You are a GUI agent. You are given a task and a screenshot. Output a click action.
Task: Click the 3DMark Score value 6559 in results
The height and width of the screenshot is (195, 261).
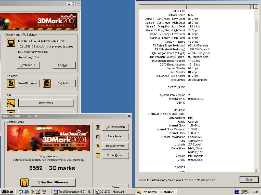click(191, 15)
